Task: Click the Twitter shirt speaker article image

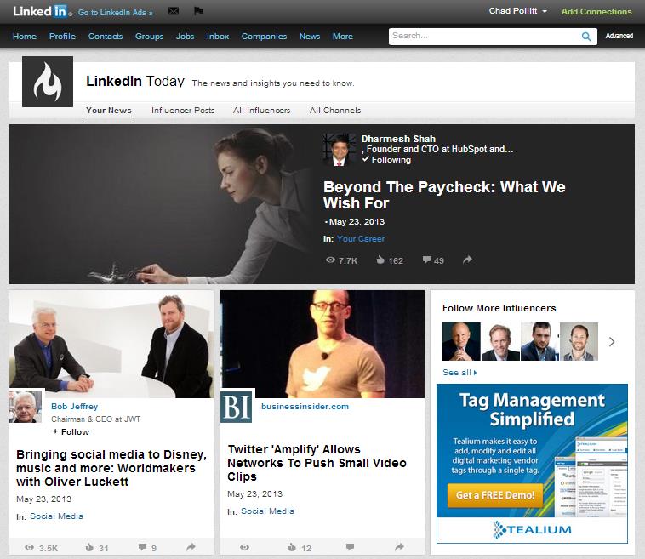Action: [x=322, y=344]
